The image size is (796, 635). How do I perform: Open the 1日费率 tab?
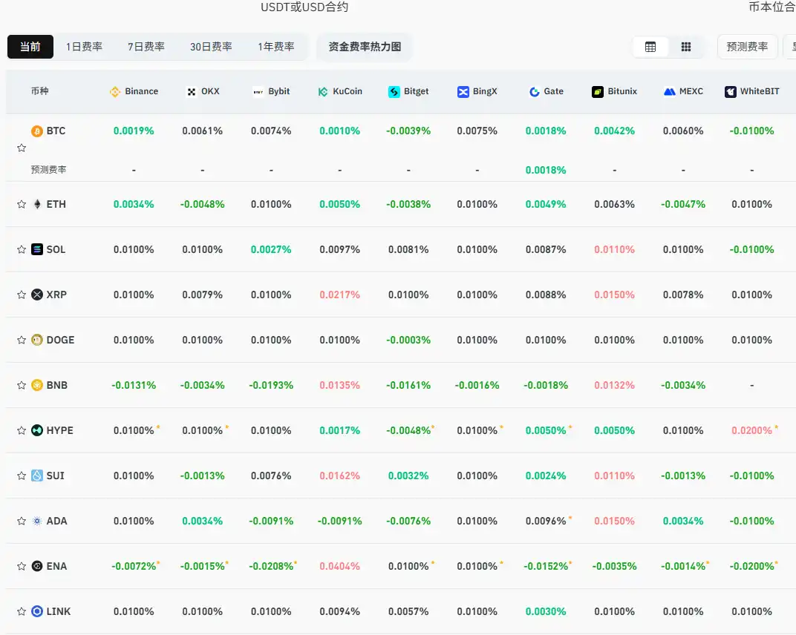click(x=84, y=47)
